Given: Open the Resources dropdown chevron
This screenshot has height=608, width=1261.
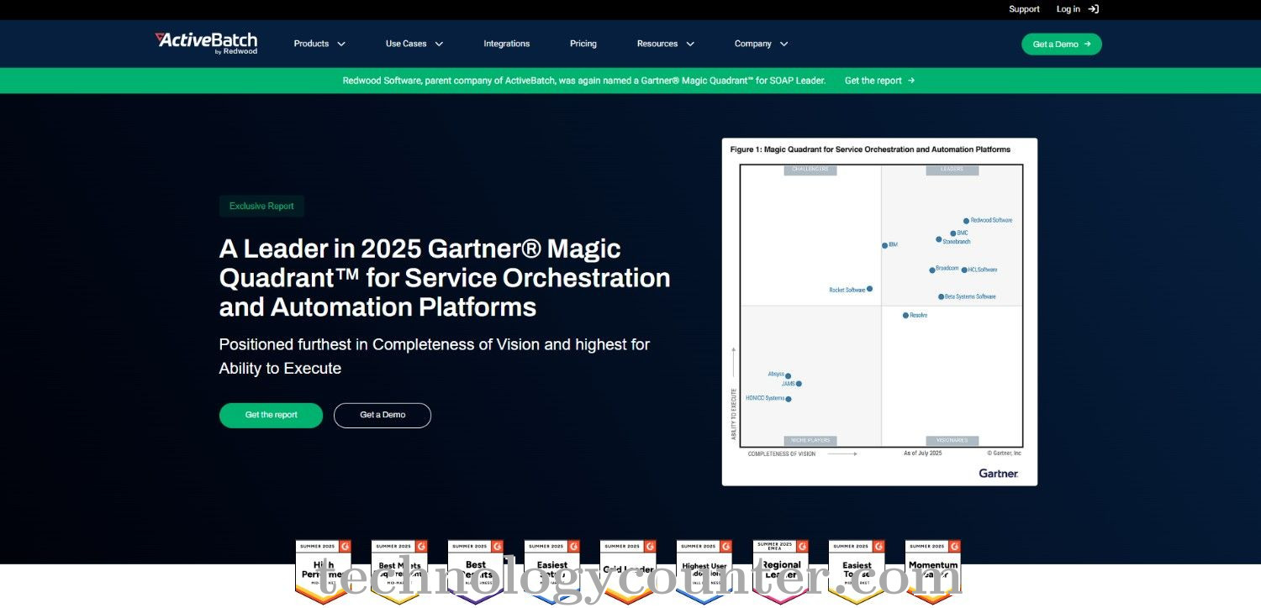Looking at the screenshot, I should (690, 44).
